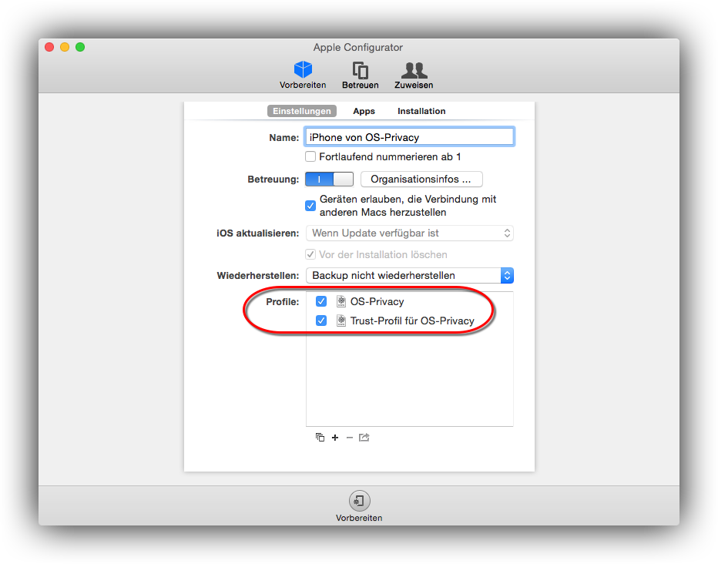
Task: Remove profile with the minus icon
Action: pyautogui.click(x=350, y=437)
